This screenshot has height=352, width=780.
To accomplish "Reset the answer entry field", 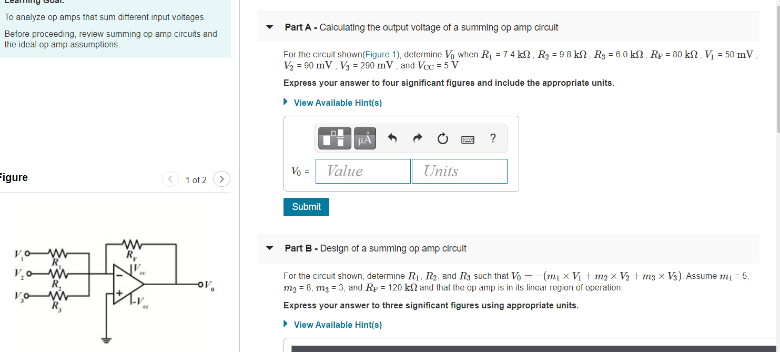I will (x=442, y=138).
